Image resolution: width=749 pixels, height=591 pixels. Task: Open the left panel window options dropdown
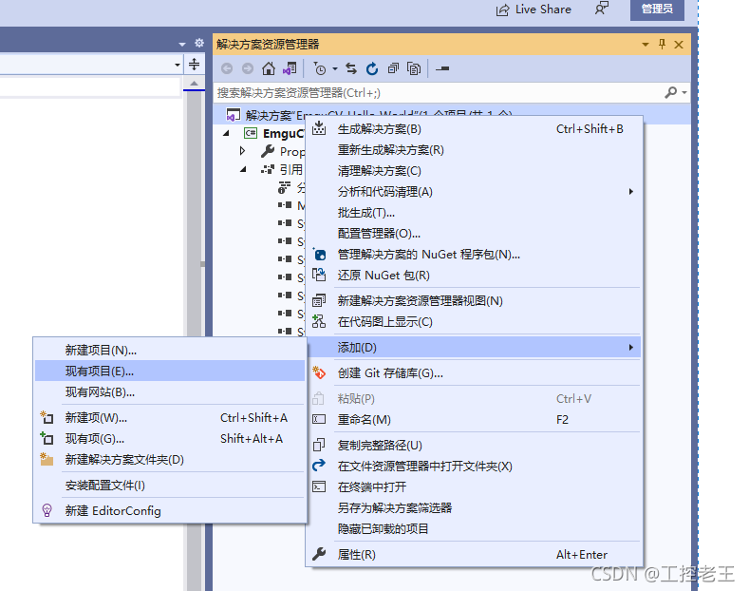[x=182, y=44]
